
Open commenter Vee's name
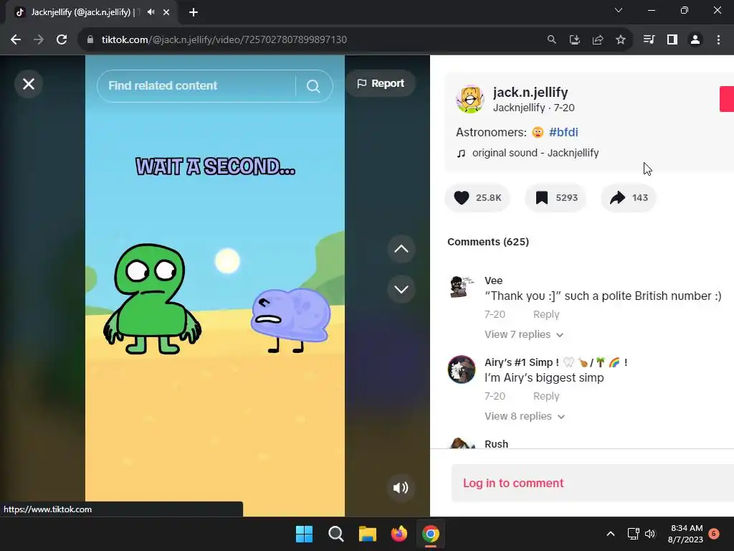pos(493,281)
